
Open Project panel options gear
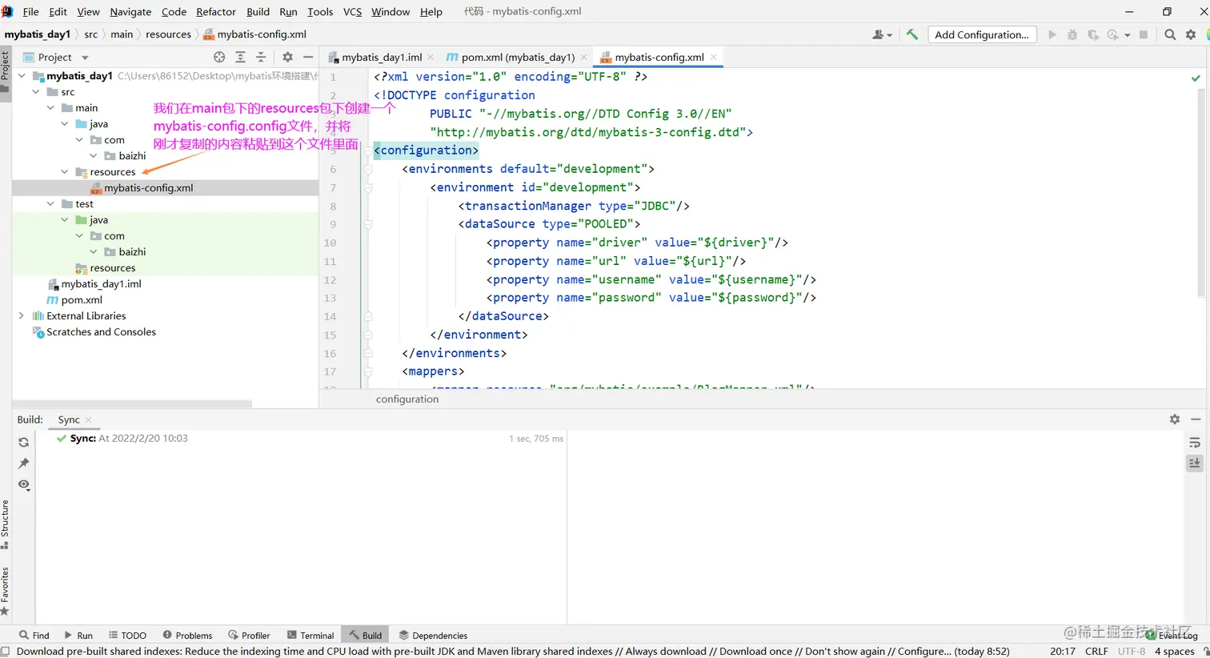[x=287, y=57]
